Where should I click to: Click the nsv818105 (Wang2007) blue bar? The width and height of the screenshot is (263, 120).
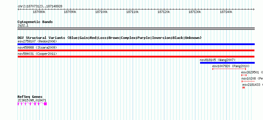click(227, 63)
